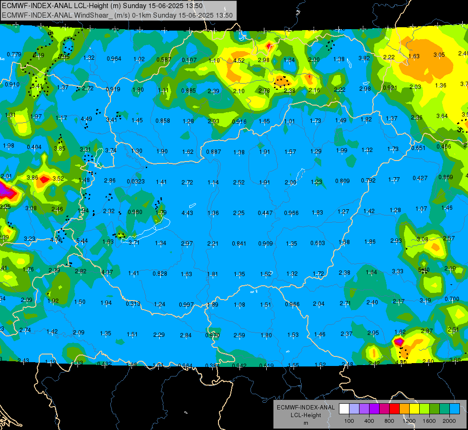Click the sky blue legend swatch
The height and width of the screenshot is (430, 468).
(x=455, y=409)
